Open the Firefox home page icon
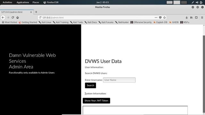The height and width of the screenshot is (115, 205). coord(18,18)
